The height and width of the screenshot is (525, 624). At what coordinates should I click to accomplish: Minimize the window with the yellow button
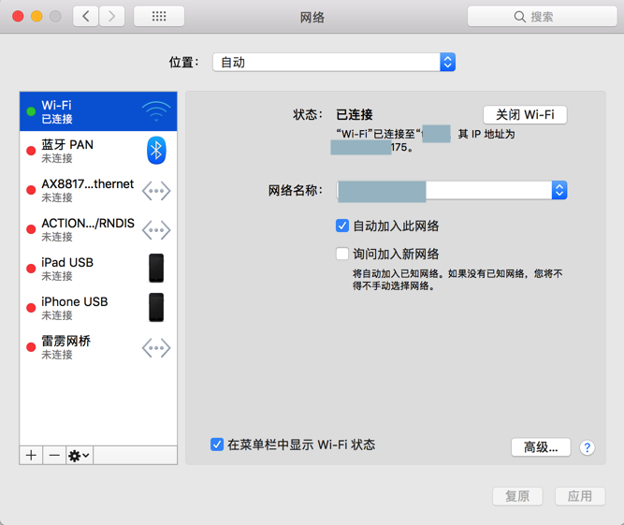point(36,16)
